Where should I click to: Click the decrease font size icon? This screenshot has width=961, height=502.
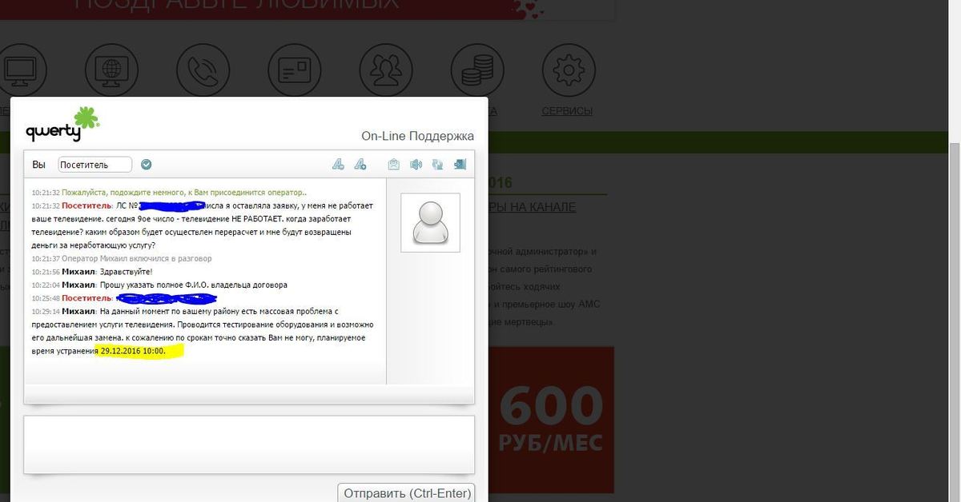coord(338,165)
